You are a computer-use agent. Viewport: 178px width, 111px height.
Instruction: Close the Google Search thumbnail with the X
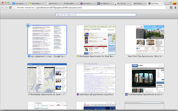pyautogui.click(x=28, y=26)
